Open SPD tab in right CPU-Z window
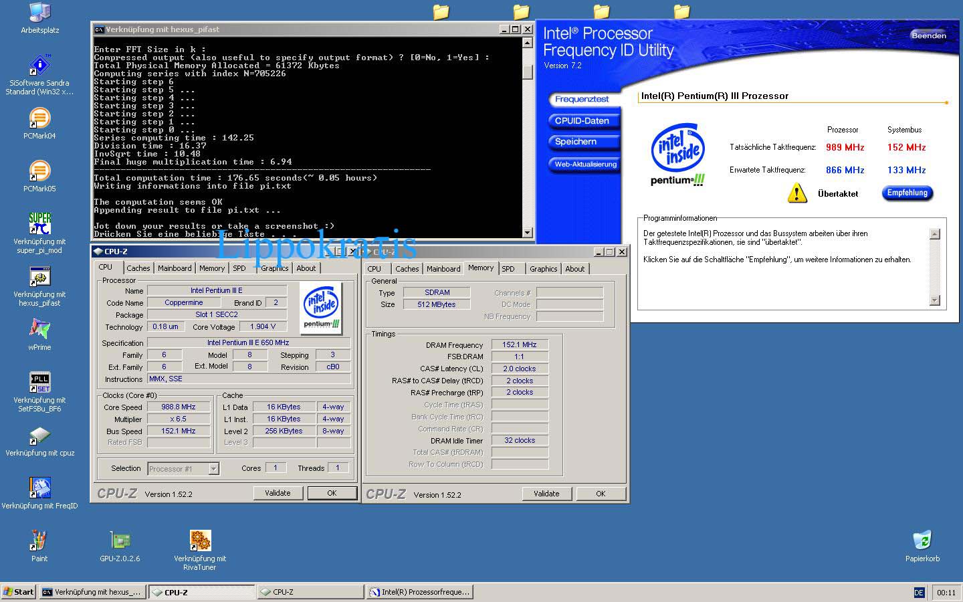 pyautogui.click(x=508, y=269)
